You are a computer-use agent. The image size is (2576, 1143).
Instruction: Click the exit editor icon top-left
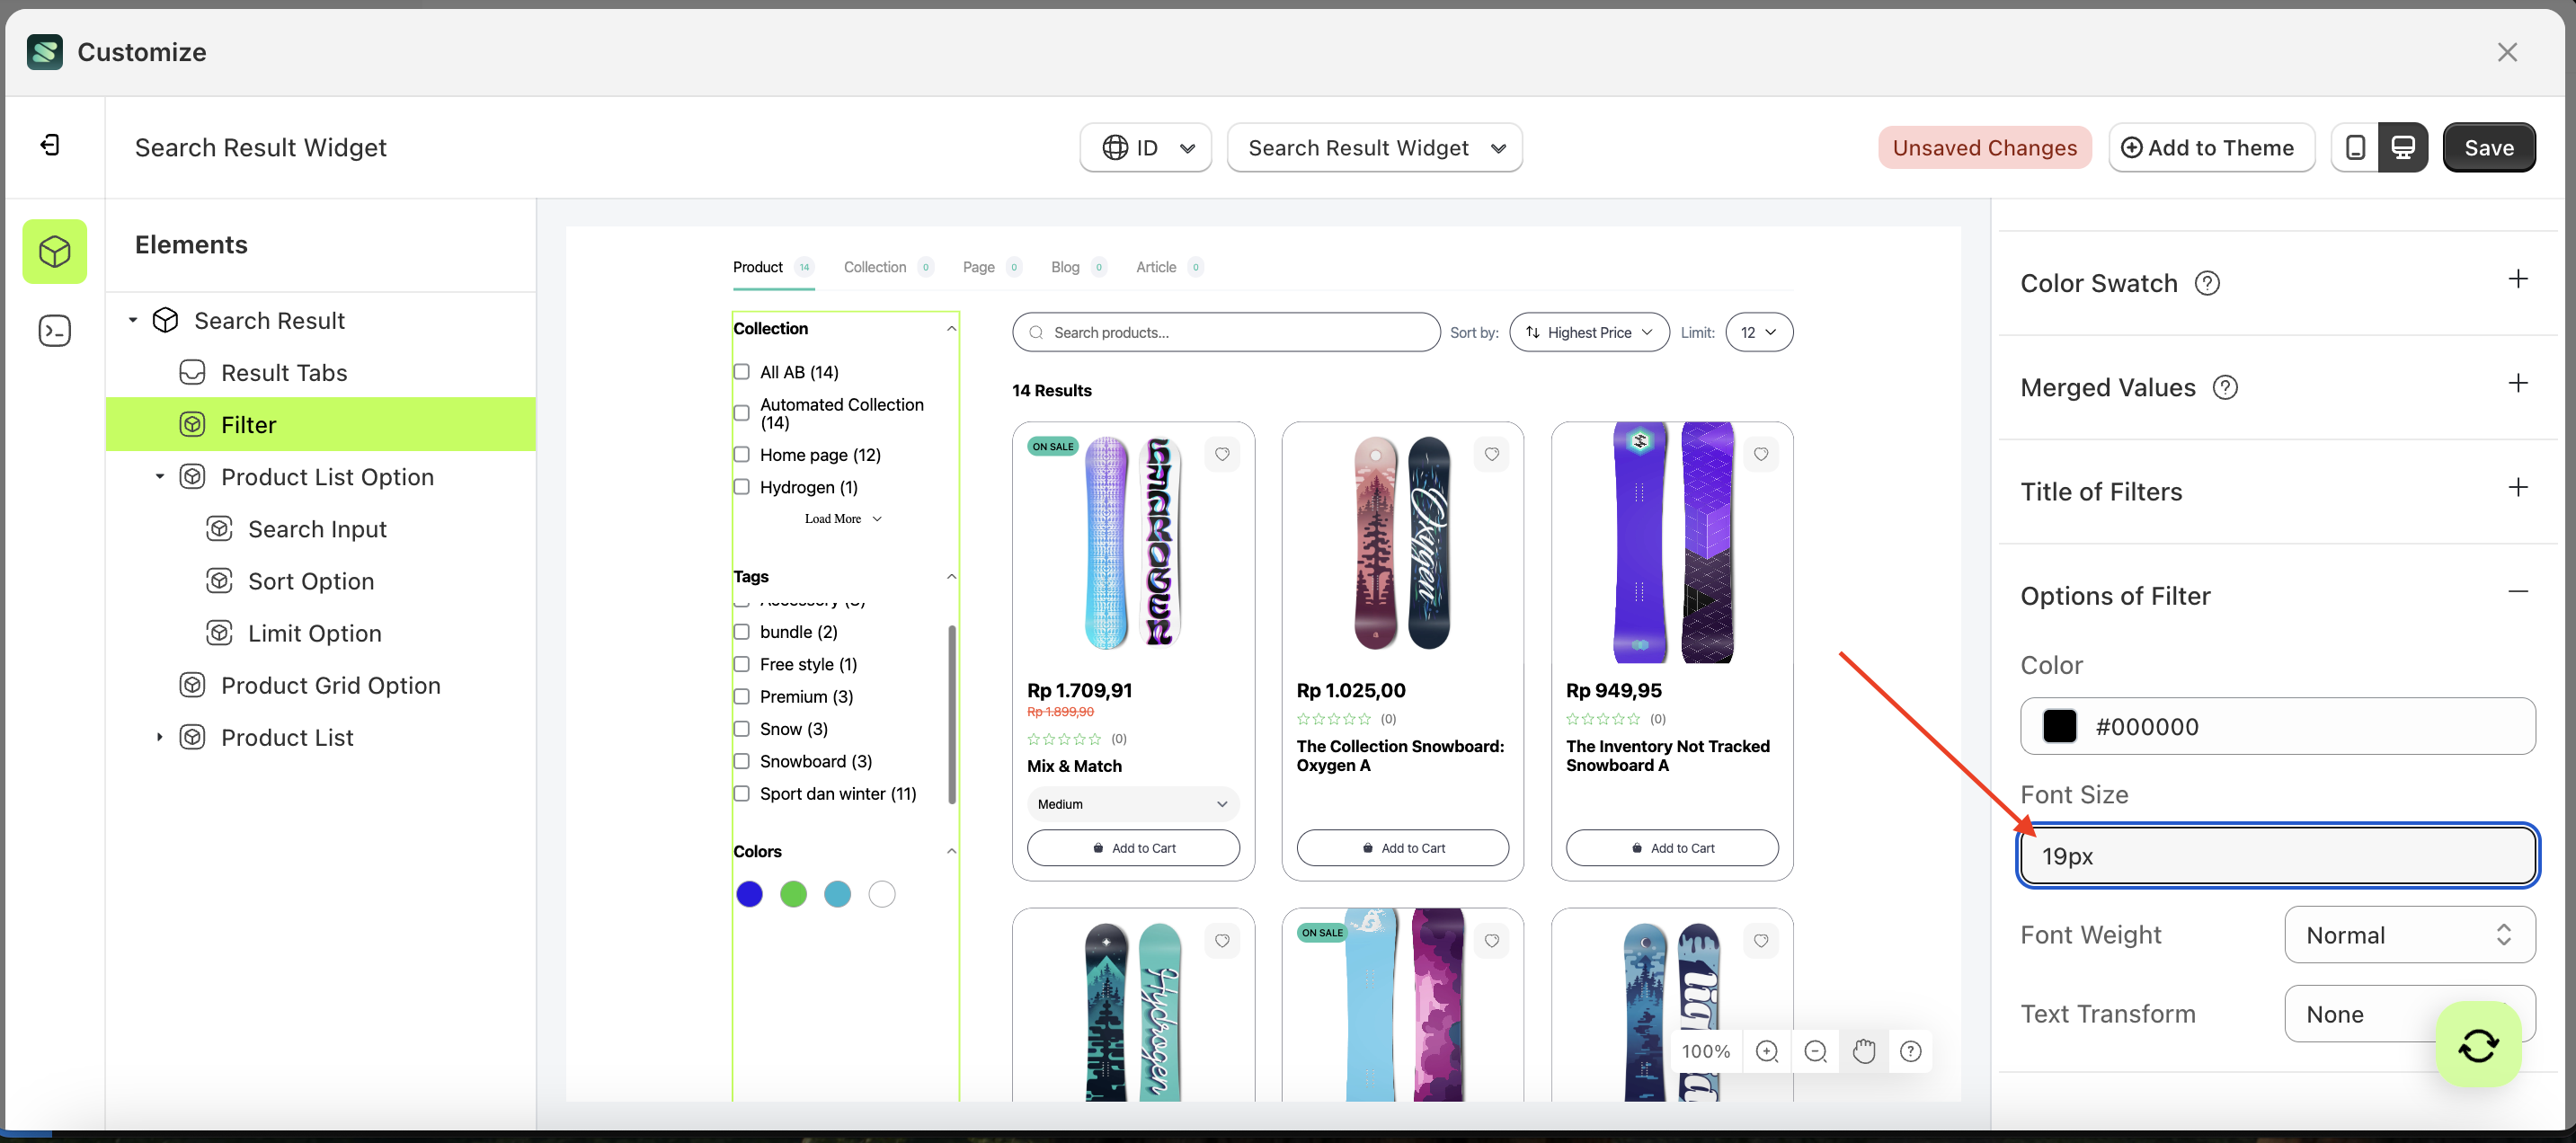coord(50,144)
